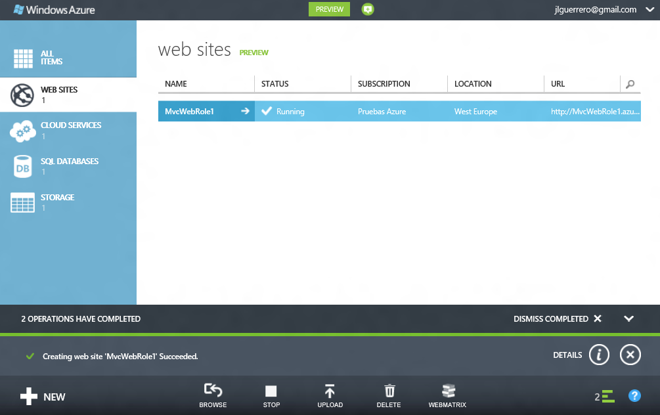The width and height of the screenshot is (660, 415).
Task: Expand the account menu chevron
Action: (x=649, y=9)
